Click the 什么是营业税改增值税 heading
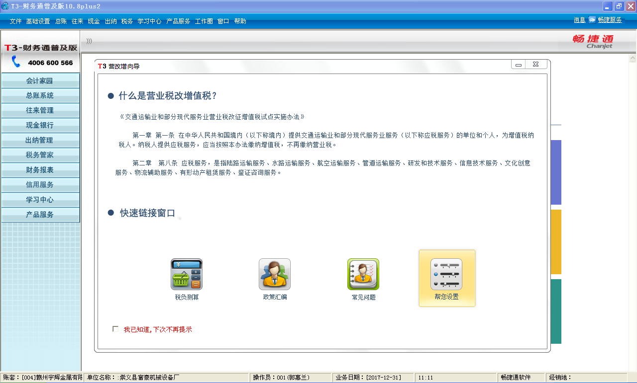This screenshot has height=383, width=637. pyautogui.click(x=168, y=96)
